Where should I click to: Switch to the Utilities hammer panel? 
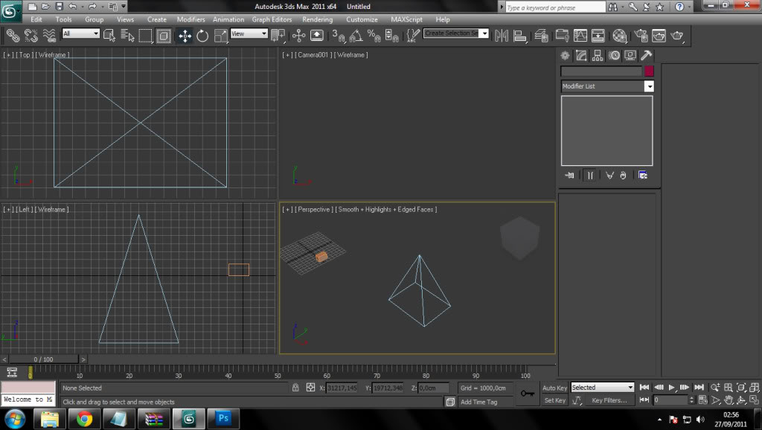pos(646,56)
